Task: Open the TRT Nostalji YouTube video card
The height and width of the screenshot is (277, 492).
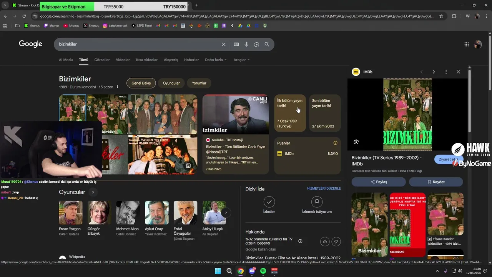Action: pyautogui.click(x=236, y=134)
